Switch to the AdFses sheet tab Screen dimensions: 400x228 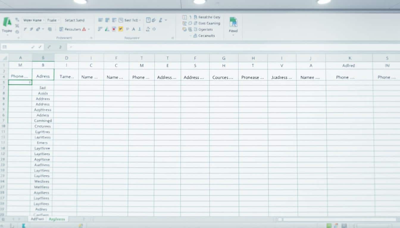(37, 219)
